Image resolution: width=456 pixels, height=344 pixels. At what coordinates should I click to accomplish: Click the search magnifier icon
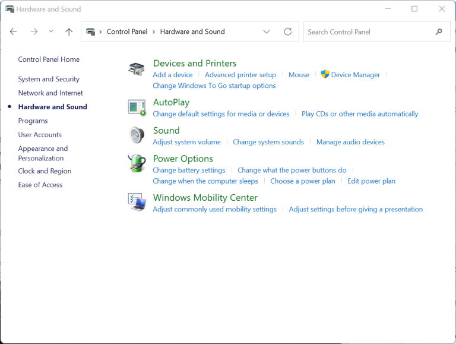[x=439, y=31]
